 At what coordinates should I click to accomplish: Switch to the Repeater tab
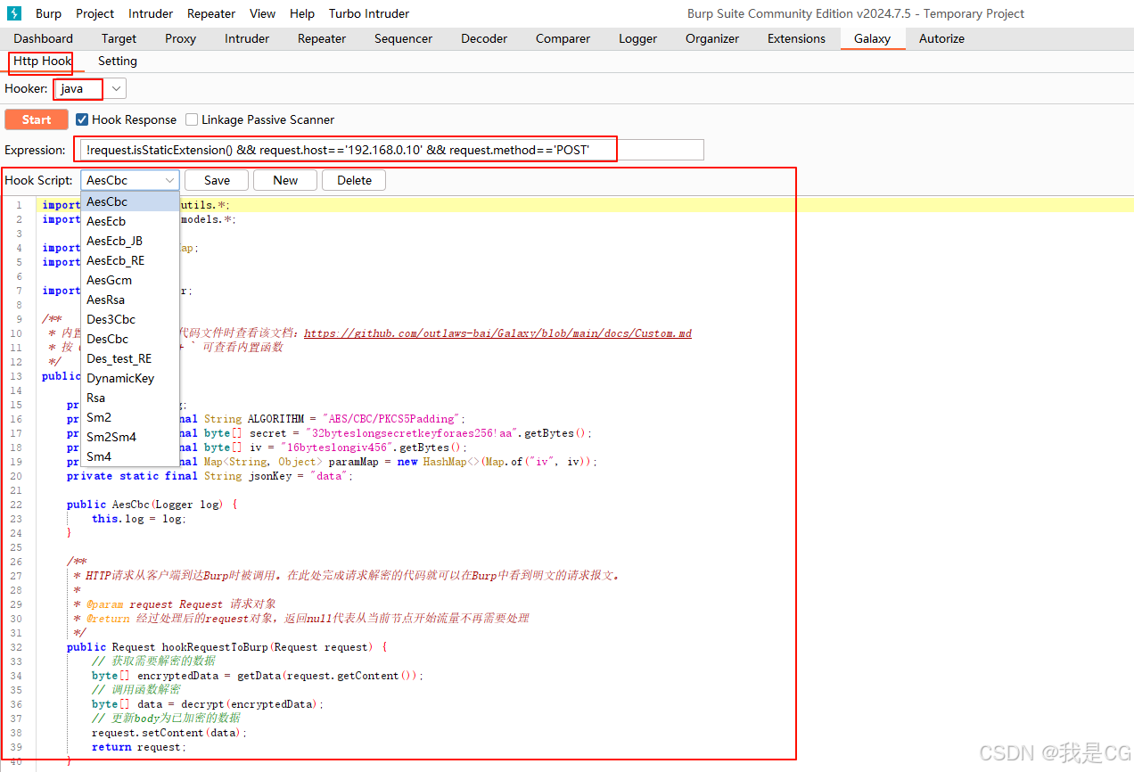[322, 38]
